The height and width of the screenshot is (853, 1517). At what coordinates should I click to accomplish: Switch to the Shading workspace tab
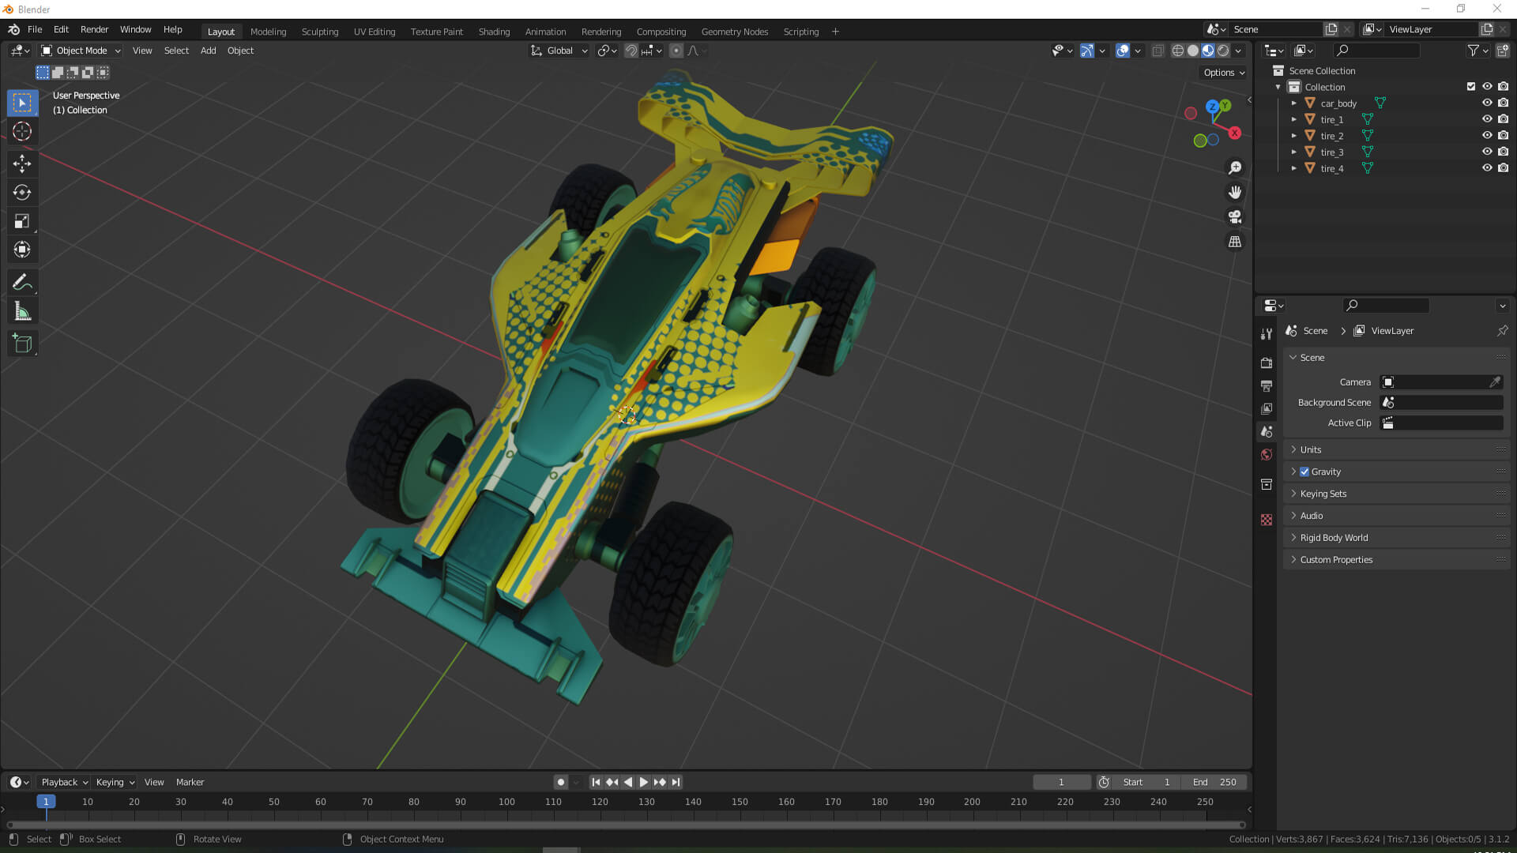pos(494,32)
